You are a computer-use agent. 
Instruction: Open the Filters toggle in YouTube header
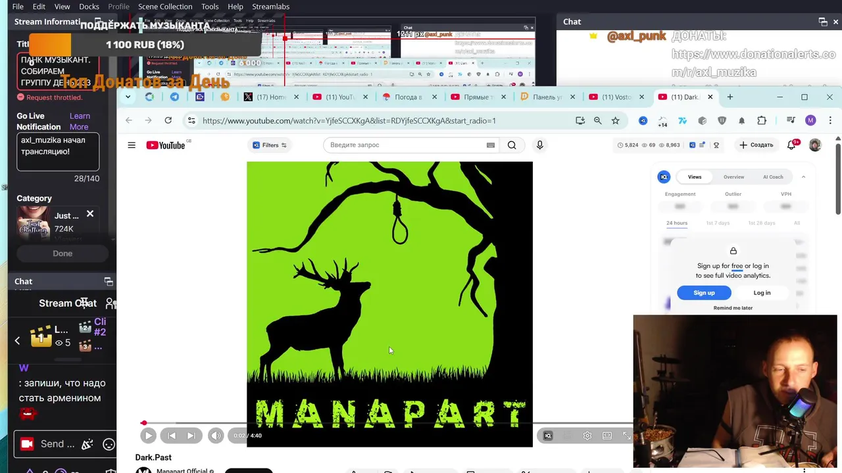[x=270, y=145]
